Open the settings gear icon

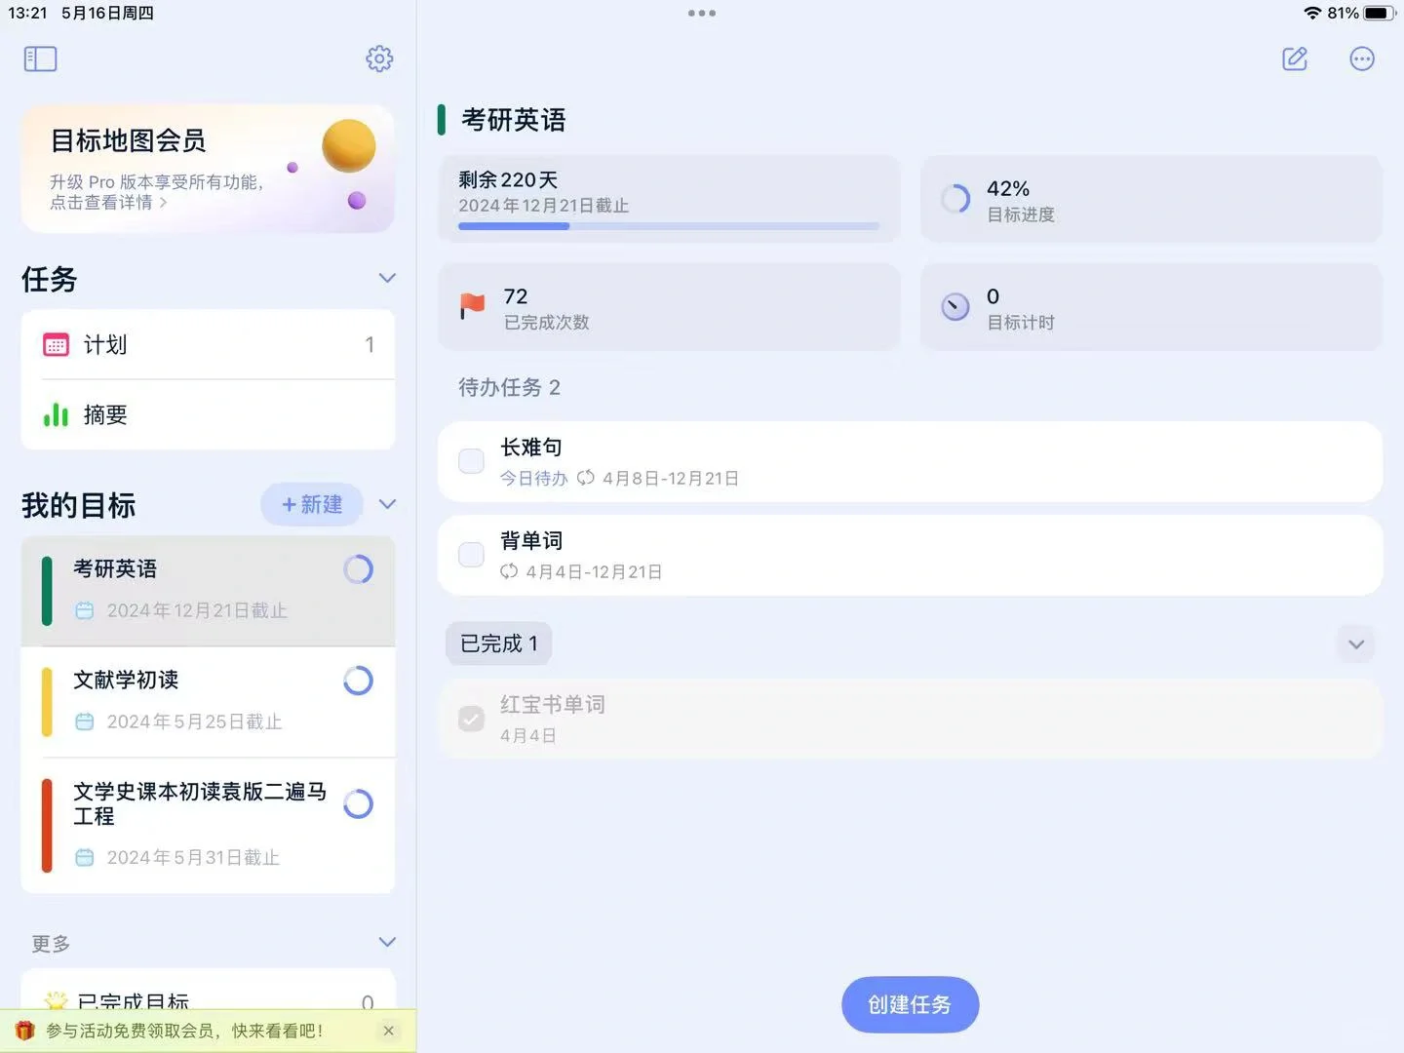(379, 58)
